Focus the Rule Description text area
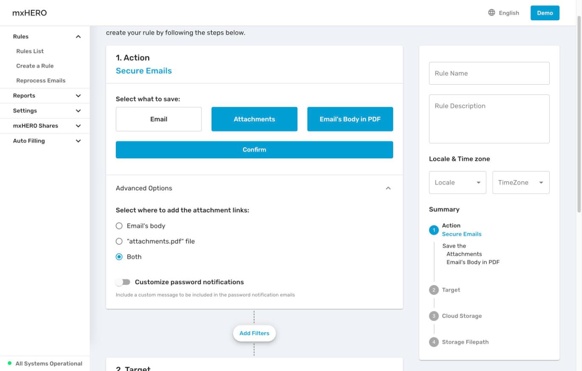Screen dimensions: 582x371 click(x=489, y=119)
